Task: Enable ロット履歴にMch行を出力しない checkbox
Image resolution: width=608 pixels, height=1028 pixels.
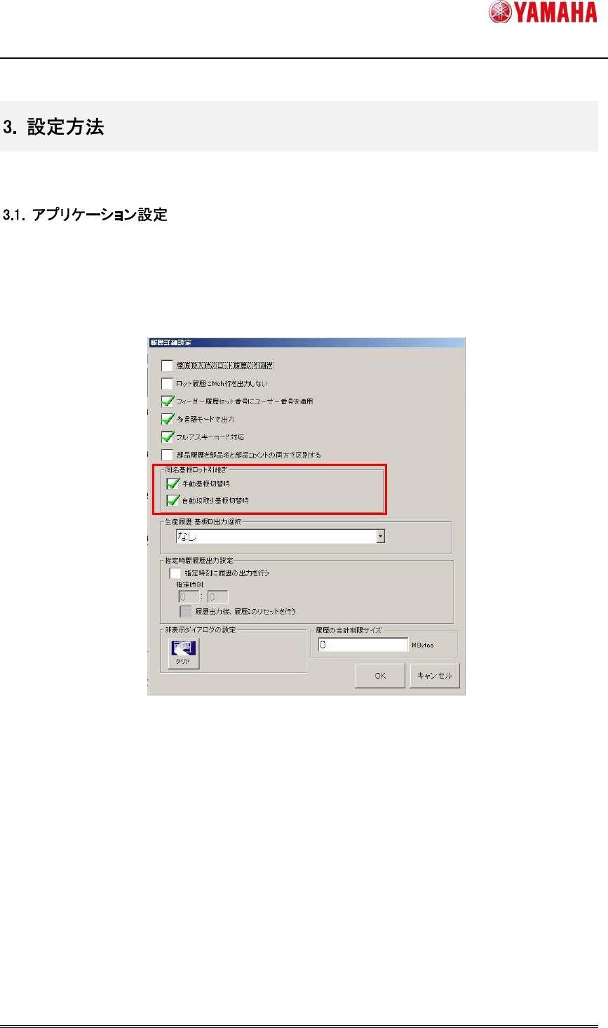Action: (167, 384)
